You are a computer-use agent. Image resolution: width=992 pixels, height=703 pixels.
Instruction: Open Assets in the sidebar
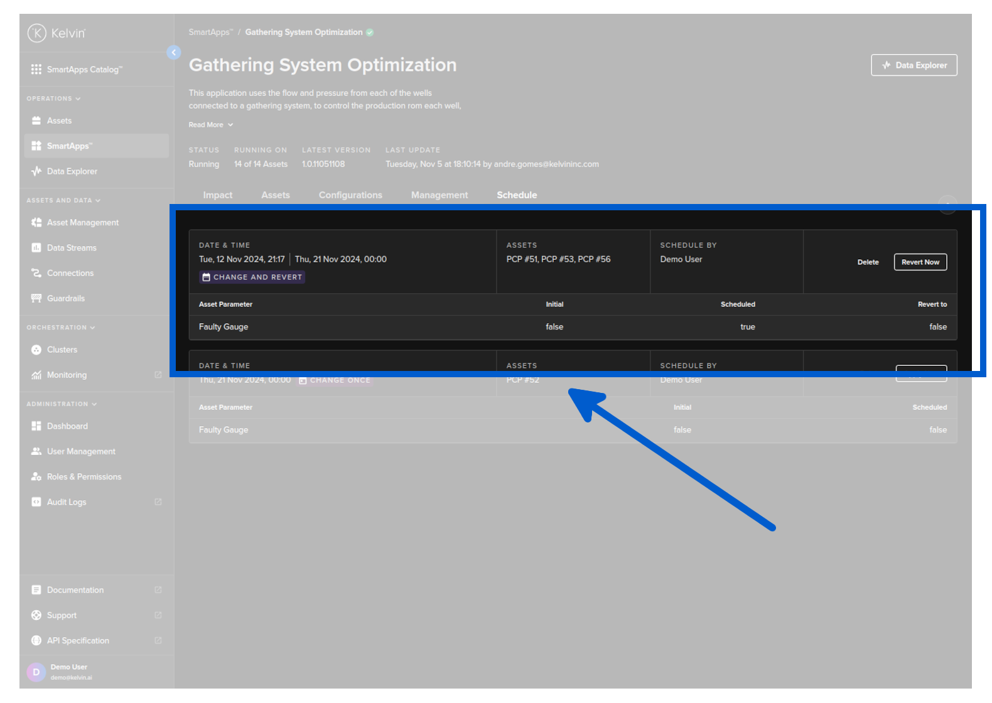coord(59,121)
